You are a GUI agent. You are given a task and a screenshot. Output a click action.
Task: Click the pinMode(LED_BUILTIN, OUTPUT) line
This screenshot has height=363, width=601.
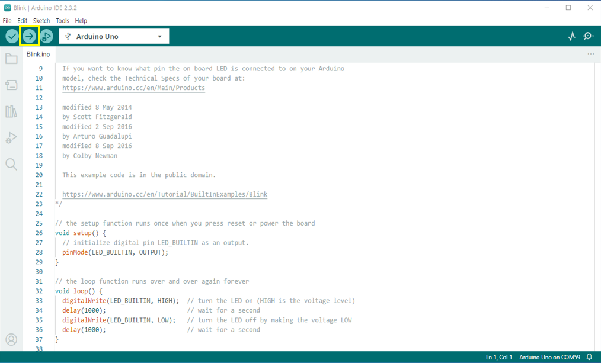(116, 252)
